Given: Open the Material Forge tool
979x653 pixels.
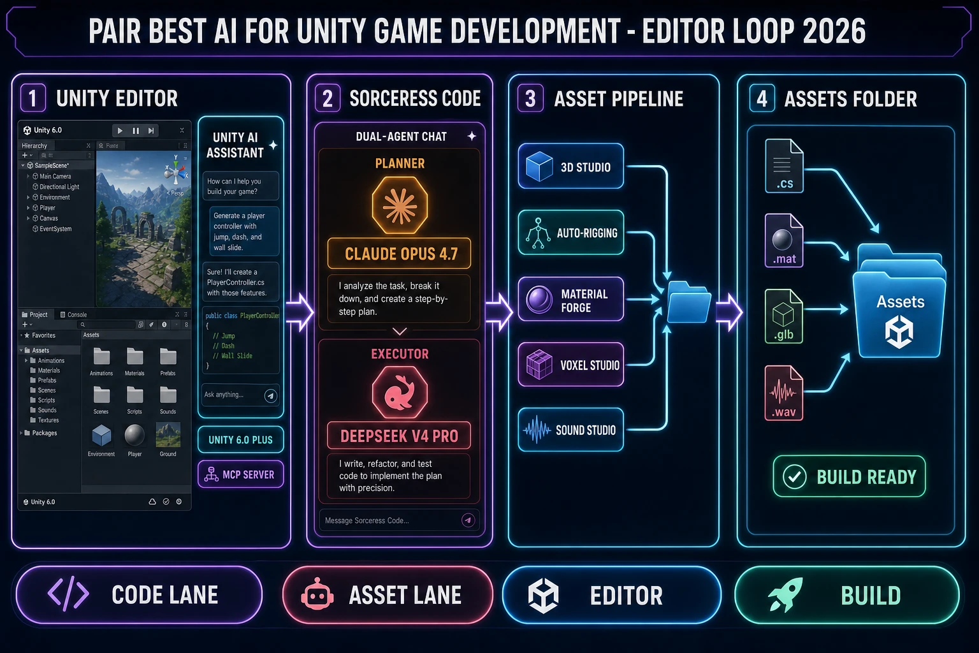Looking at the screenshot, I should 571,299.
